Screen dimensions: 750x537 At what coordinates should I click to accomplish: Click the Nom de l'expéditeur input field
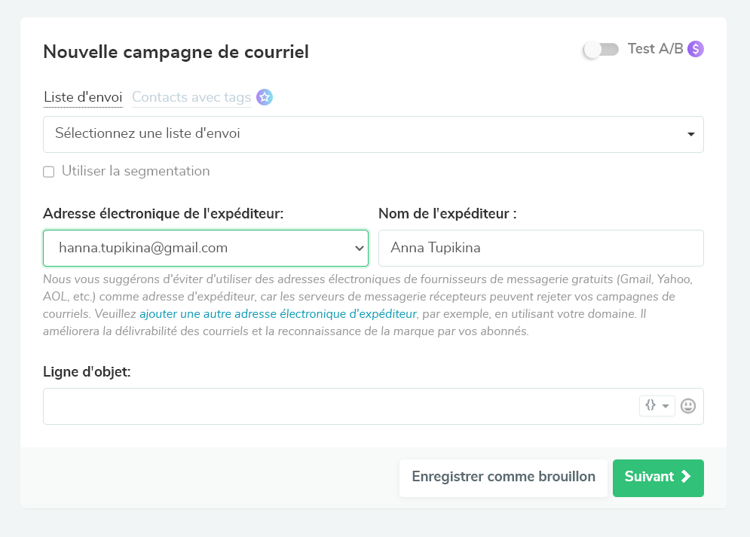click(x=540, y=248)
